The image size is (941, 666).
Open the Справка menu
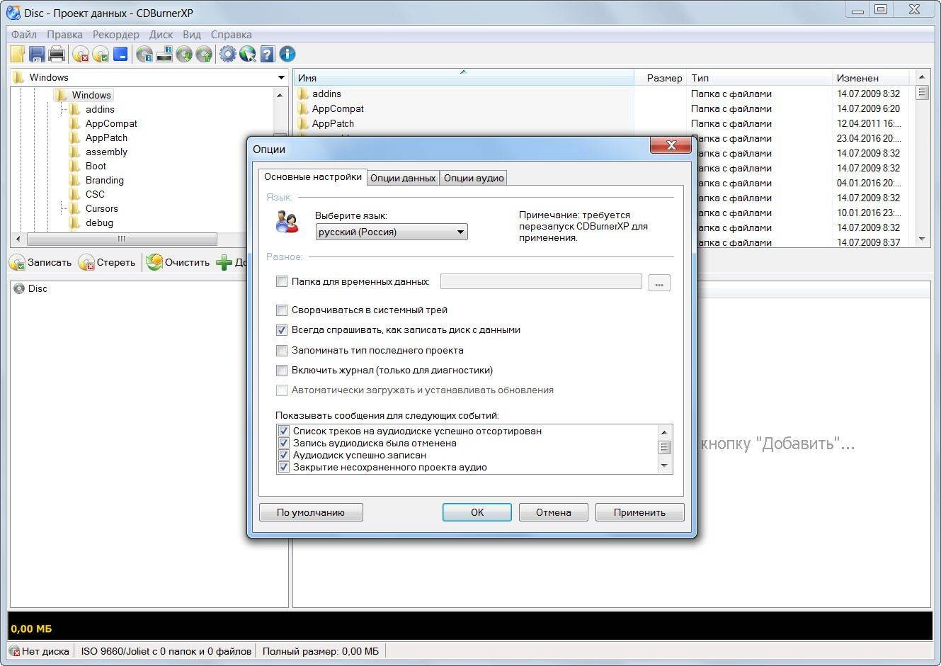tap(232, 34)
